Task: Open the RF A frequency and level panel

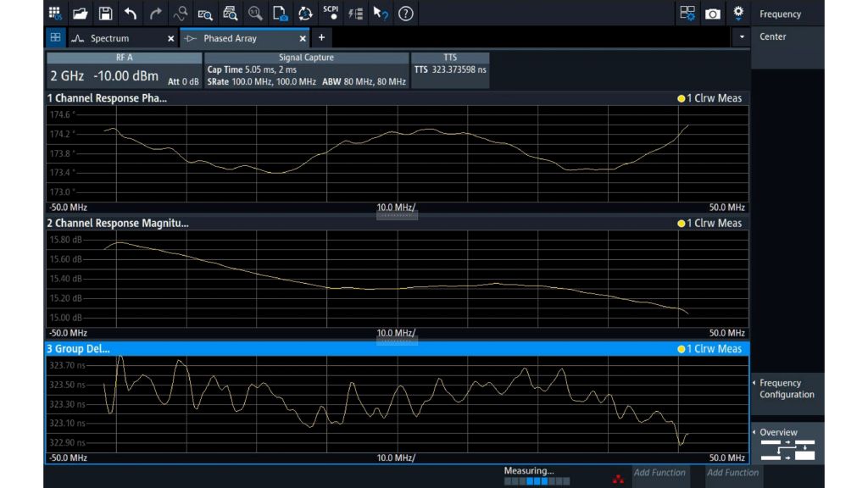Action: point(125,70)
